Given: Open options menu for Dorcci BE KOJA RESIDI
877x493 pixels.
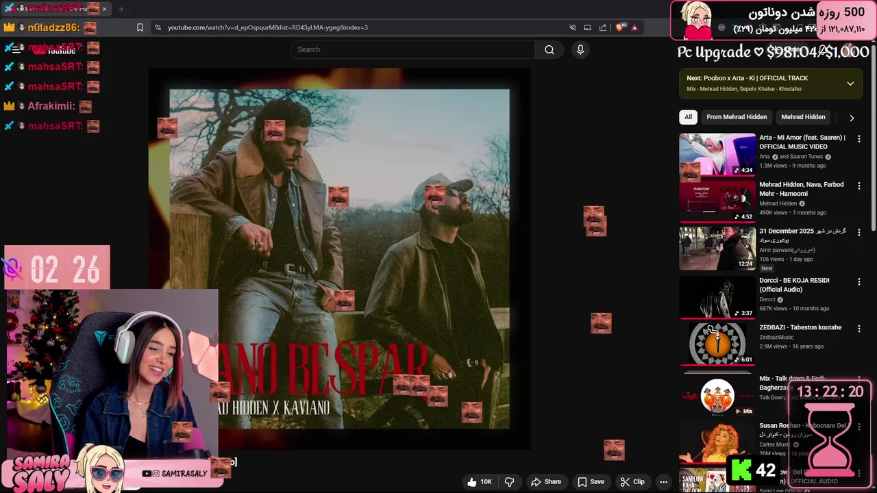Looking at the screenshot, I should 859,282.
